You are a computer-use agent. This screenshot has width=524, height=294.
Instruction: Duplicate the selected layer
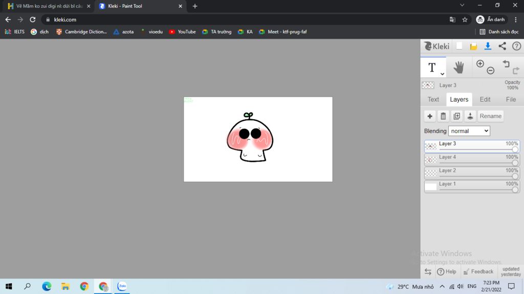[x=456, y=116]
